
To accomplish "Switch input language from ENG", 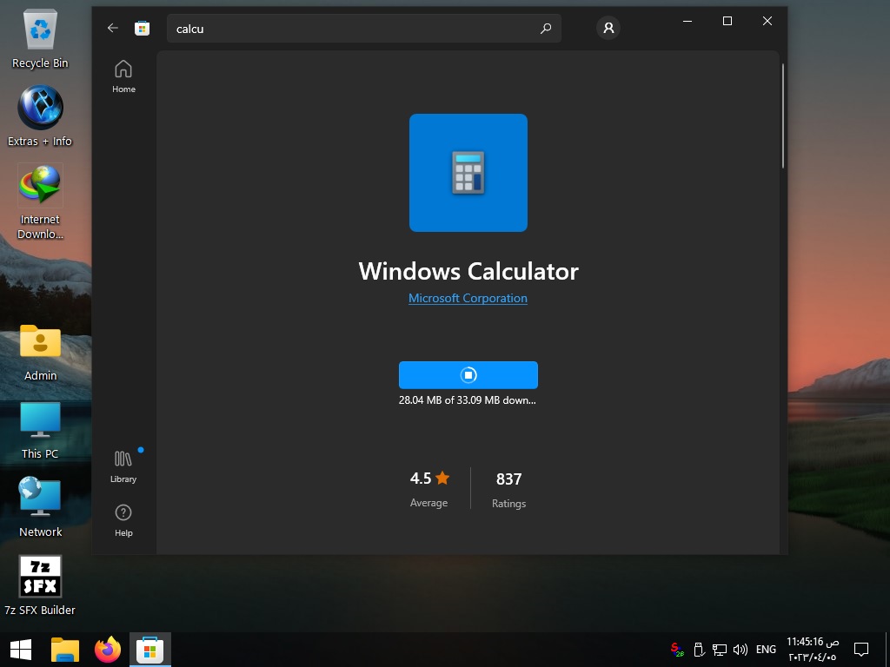I will pos(766,650).
